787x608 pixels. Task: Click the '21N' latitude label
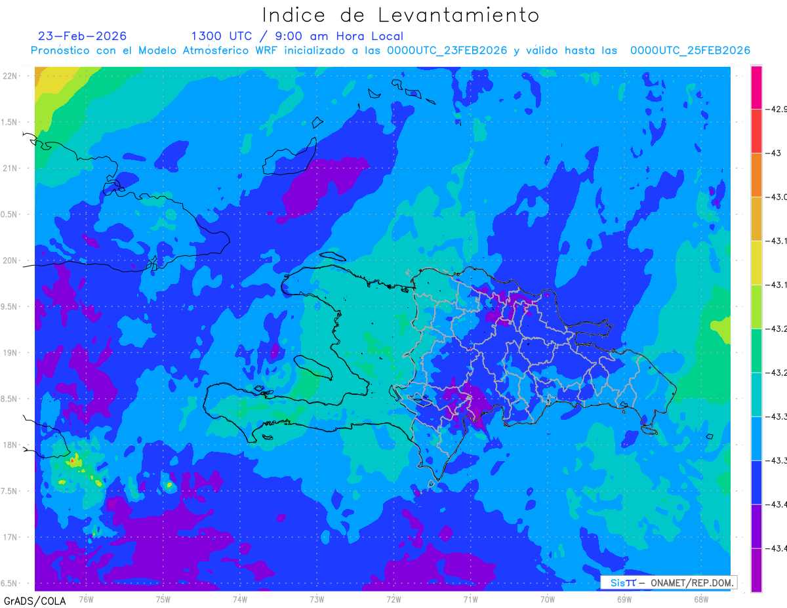click(x=10, y=169)
